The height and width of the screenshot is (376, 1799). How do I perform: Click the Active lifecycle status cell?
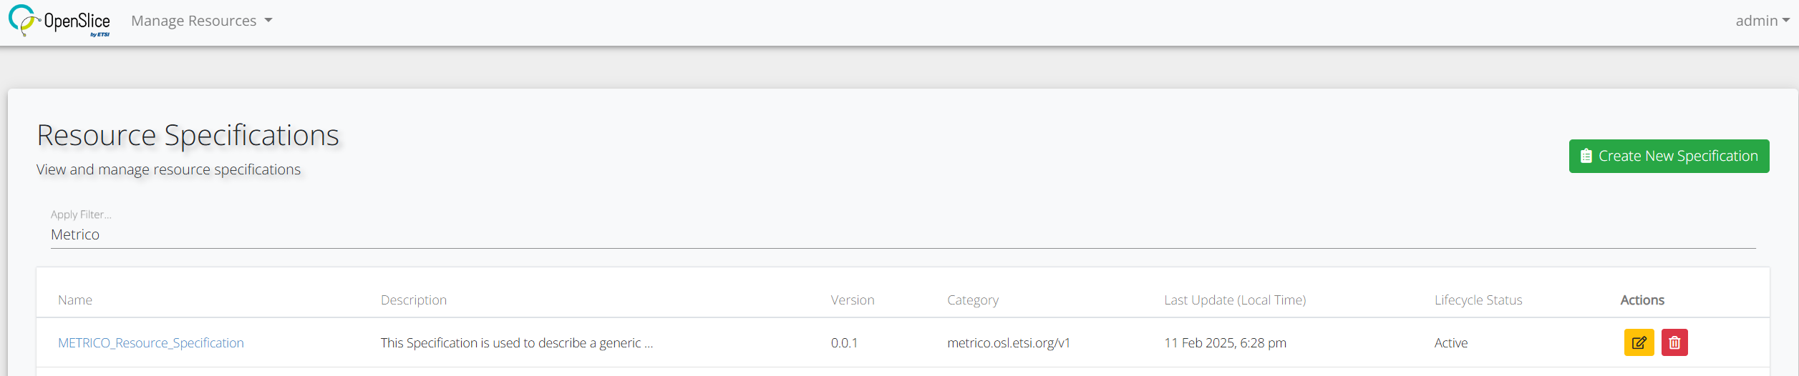pos(1451,343)
